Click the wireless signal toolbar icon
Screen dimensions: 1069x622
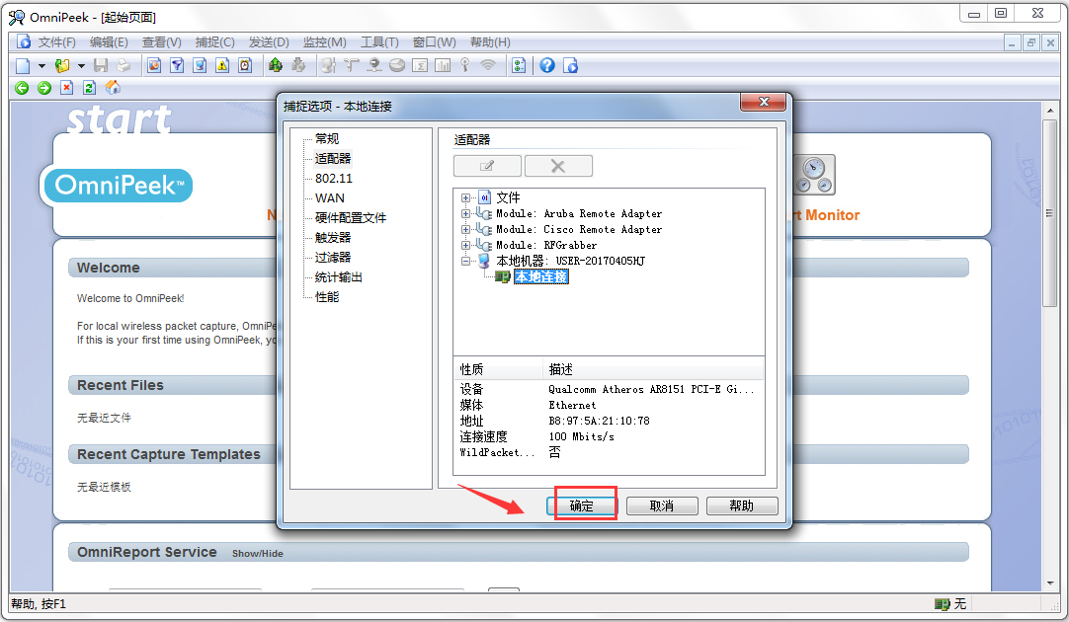point(487,65)
